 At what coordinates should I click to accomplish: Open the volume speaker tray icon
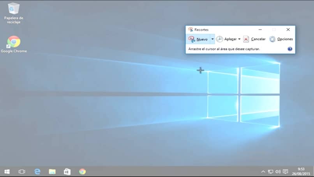coord(278,172)
